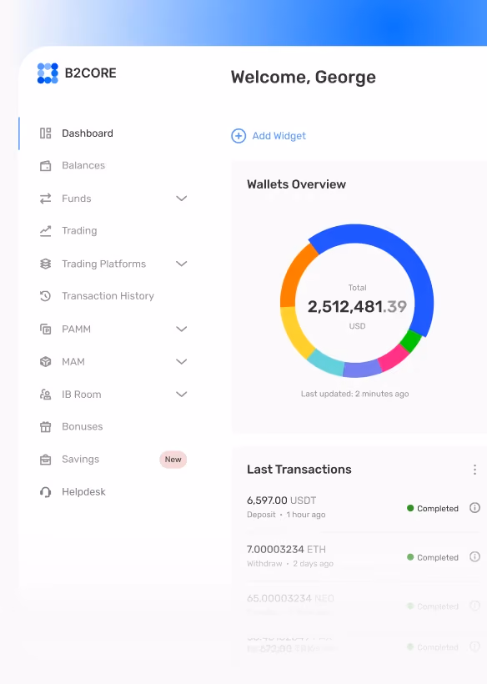Open Last Transactions three-dot menu
Screen dimensions: 487x684
(474, 470)
